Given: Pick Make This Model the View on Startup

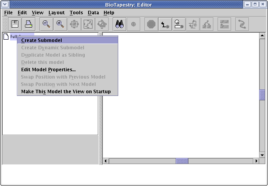Looking at the screenshot, I should (x=66, y=92).
